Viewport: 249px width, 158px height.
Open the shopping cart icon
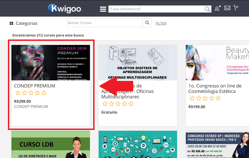click(236, 8)
